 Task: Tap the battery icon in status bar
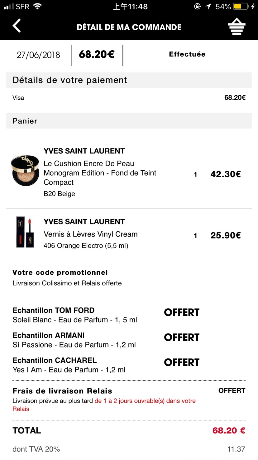pyautogui.click(x=241, y=7)
